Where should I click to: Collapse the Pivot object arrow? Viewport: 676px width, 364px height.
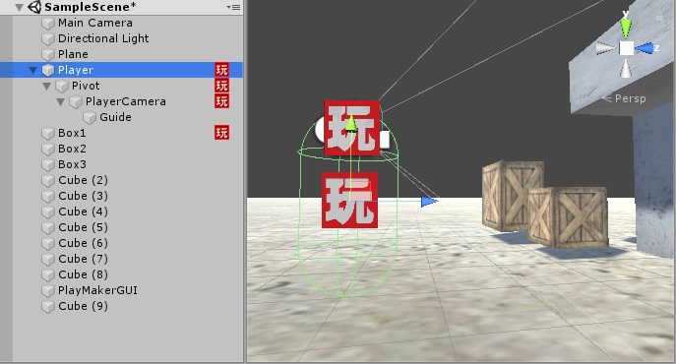pyautogui.click(x=46, y=86)
